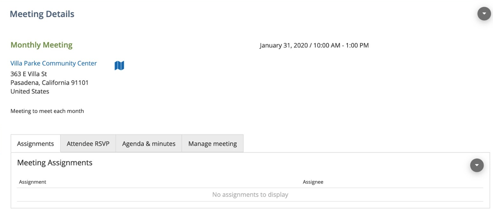
Task: Click the Monthly Meeting title
Action: point(41,45)
